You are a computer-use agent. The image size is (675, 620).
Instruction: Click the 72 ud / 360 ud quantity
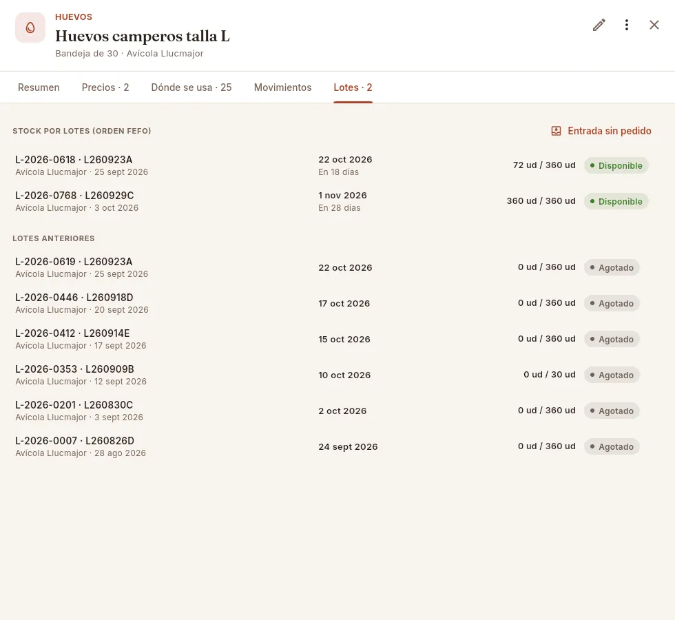pyautogui.click(x=544, y=165)
